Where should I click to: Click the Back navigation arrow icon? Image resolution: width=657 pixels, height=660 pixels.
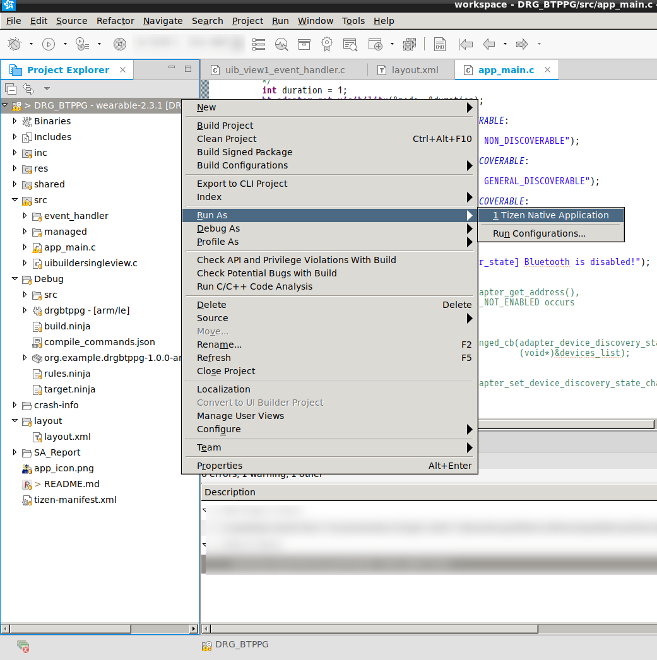[x=488, y=44]
